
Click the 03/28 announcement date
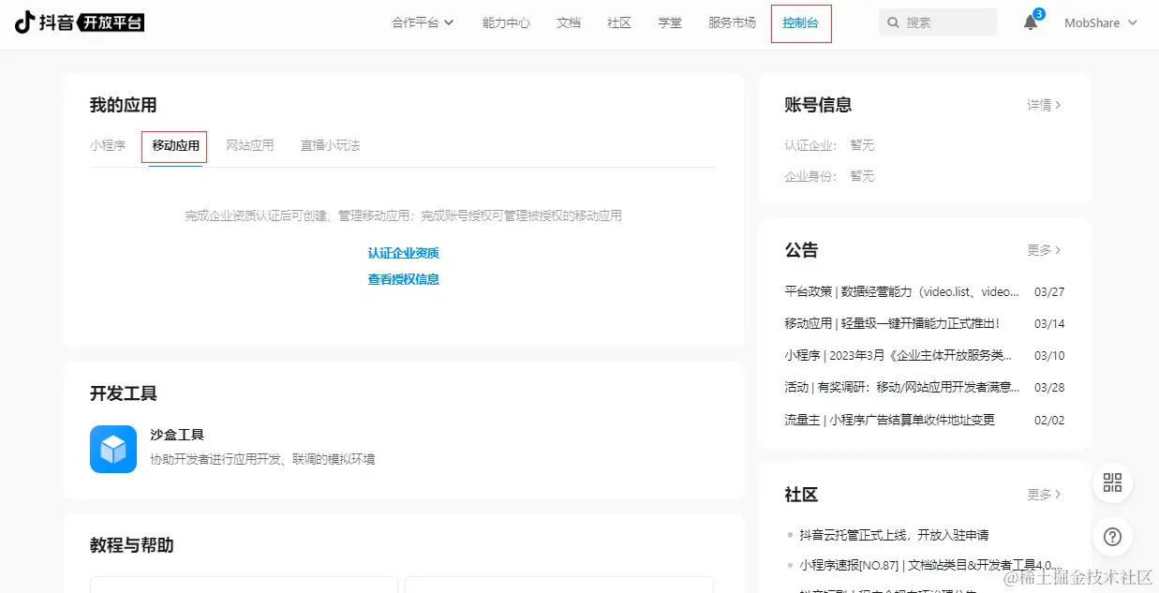pos(1049,387)
